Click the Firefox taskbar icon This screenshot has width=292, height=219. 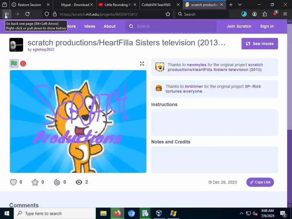click(x=117, y=213)
